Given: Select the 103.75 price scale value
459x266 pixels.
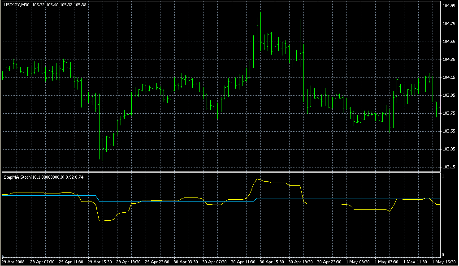Looking at the screenshot, I should (449, 113).
